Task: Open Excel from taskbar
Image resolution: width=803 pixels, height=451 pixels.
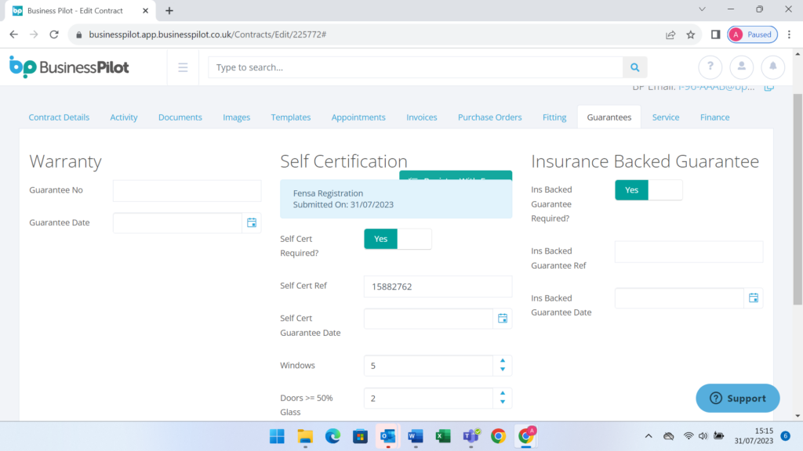Action: [443, 436]
